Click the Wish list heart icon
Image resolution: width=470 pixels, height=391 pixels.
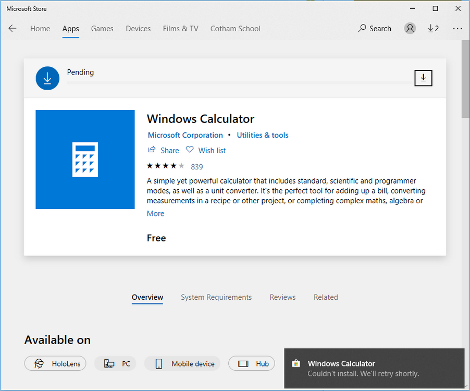tap(190, 149)
